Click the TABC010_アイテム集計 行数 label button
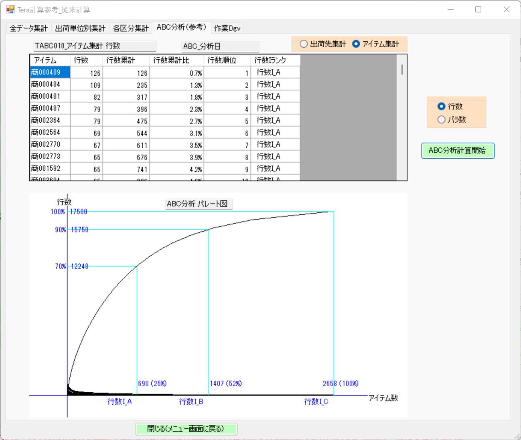This screenshot has width=521, height=440. tap(95, 46)
